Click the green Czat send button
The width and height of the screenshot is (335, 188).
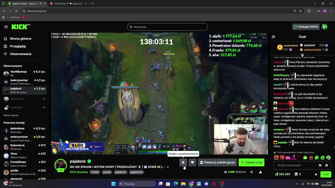[x=326, y=174]
